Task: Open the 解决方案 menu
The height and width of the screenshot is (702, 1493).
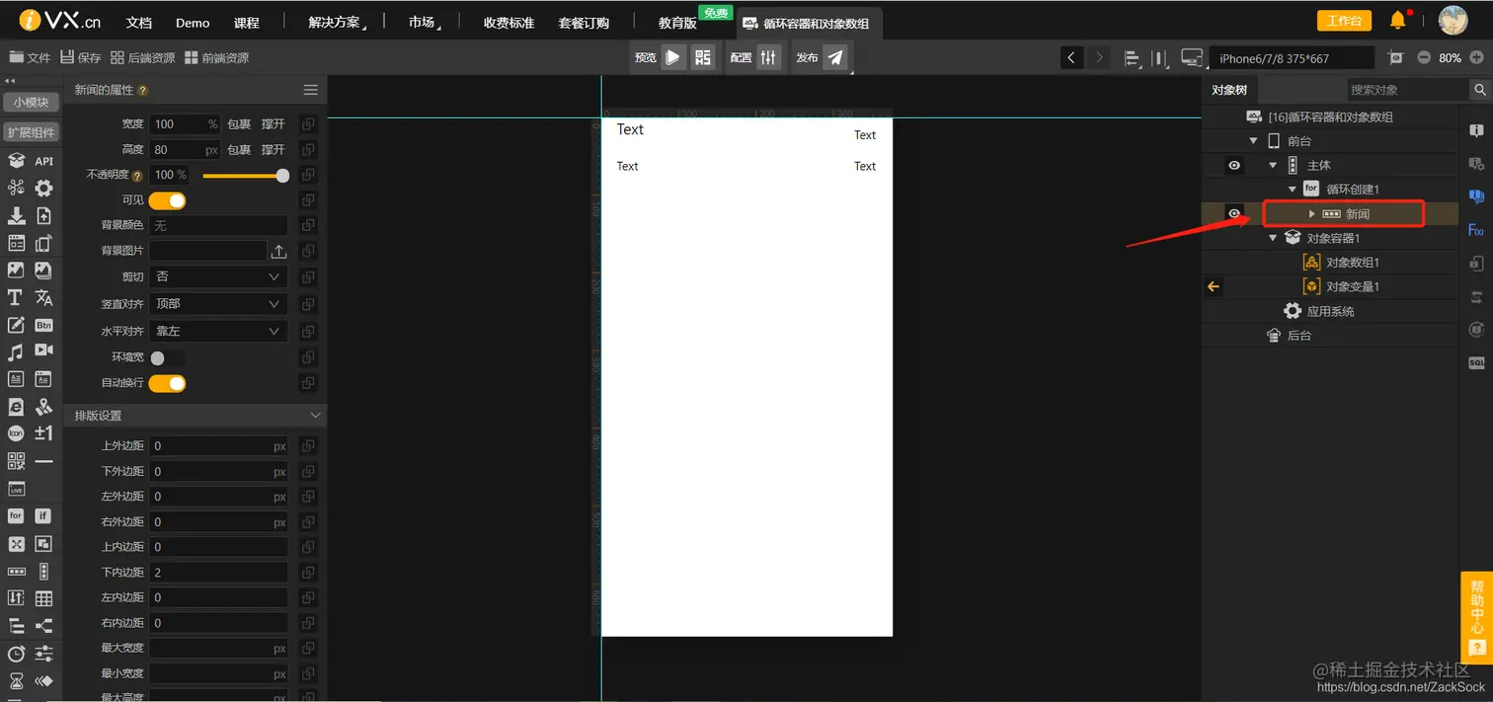Action: [x=337, y=23]
